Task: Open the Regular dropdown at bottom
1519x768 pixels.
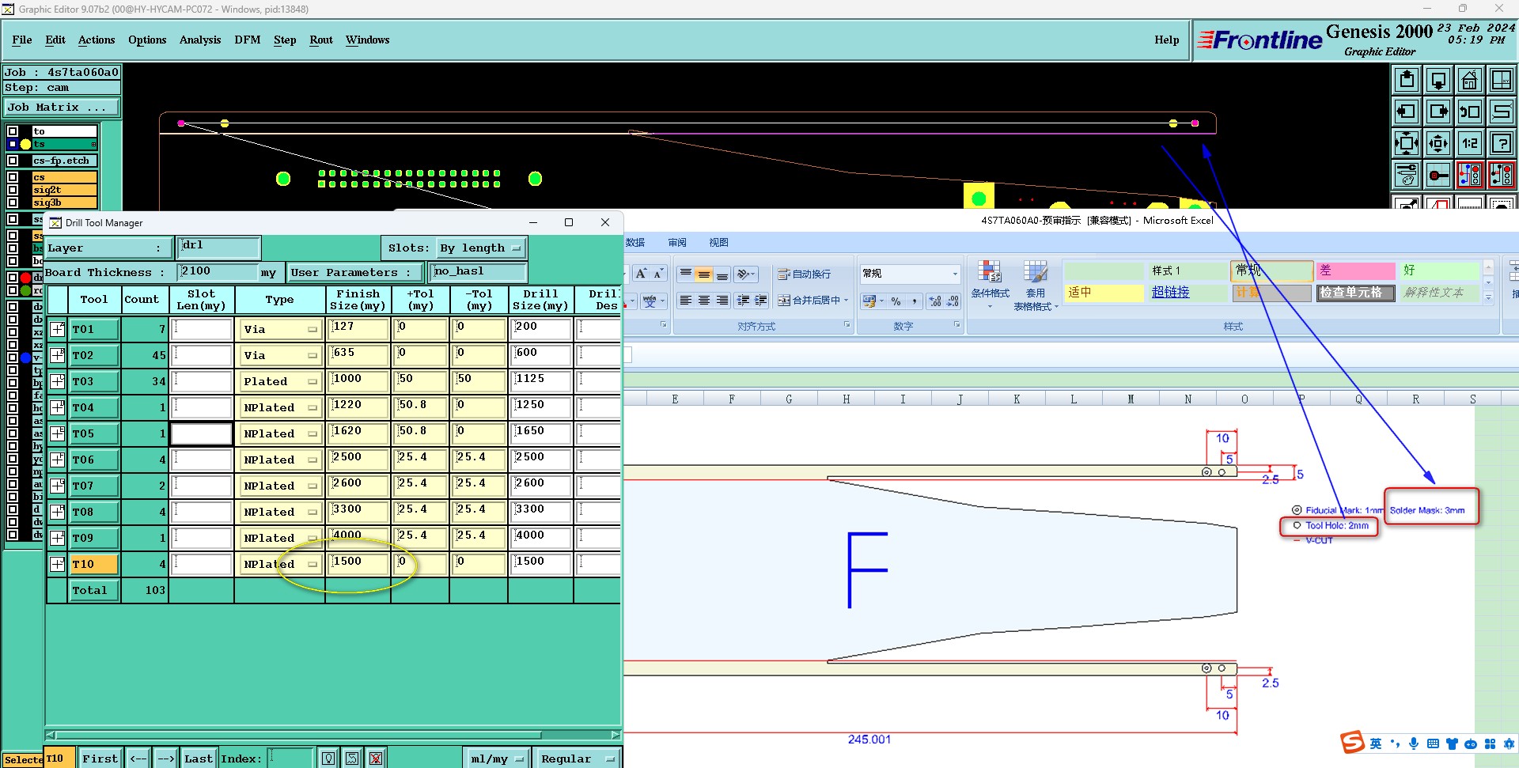Action: [577, 759]
